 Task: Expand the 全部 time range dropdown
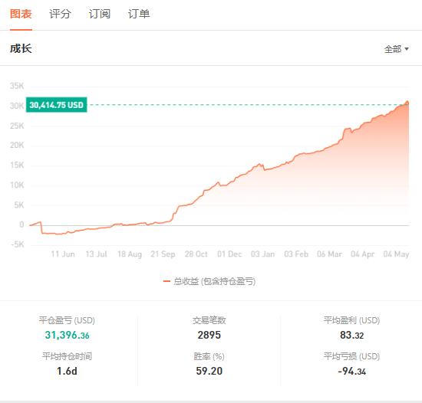(x=397, y=49)
